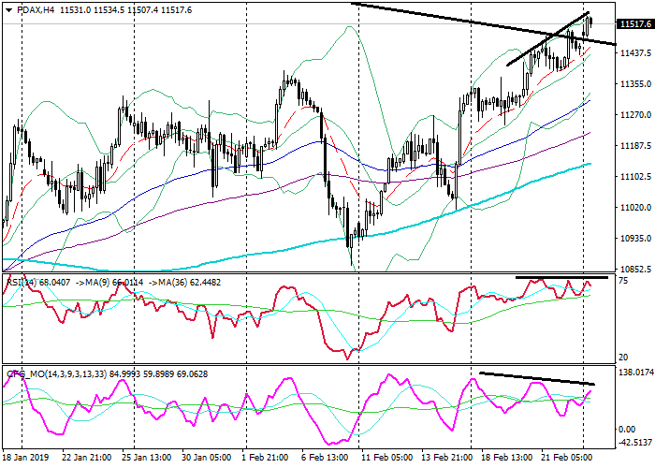Click the 11437.5 price axis label
This screenshot has width=655, height=468.
pyautogui.click(x=634, y=54)
